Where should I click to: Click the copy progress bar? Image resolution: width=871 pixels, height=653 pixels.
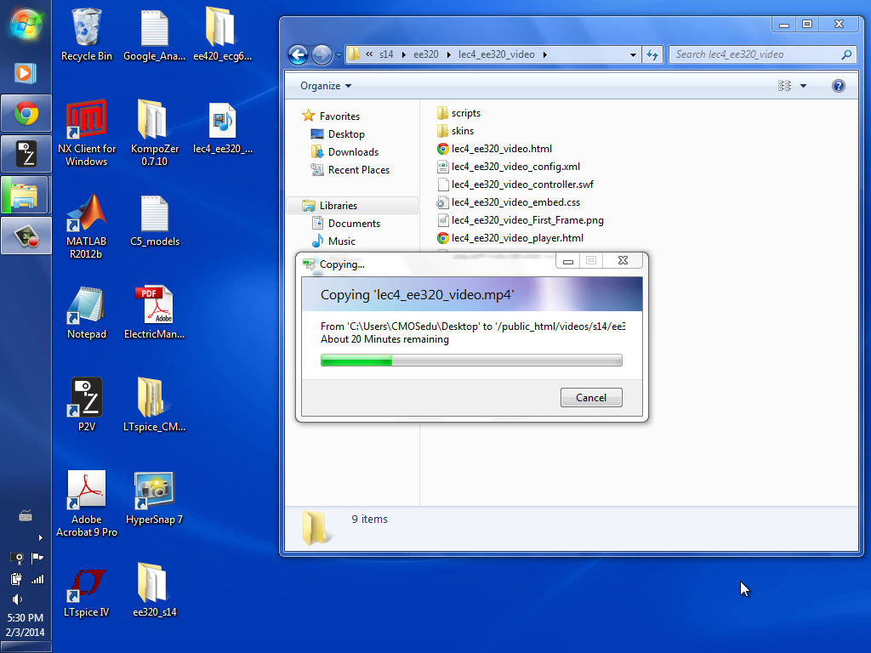[471, 361]
